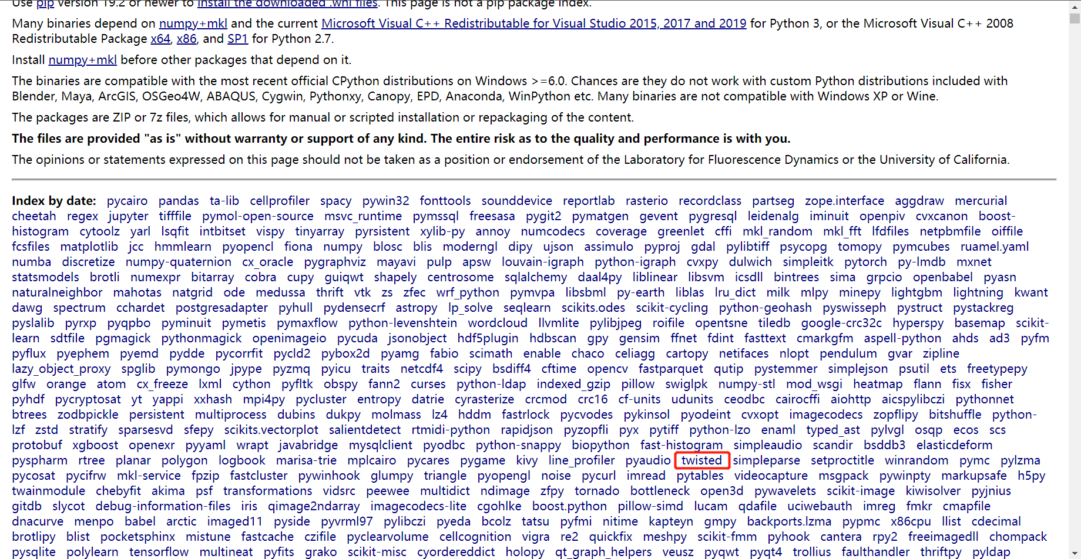This screenshot has width=1081, height=559.
Task: Open the x64 redistributable package link
Action: pos(160,39)
